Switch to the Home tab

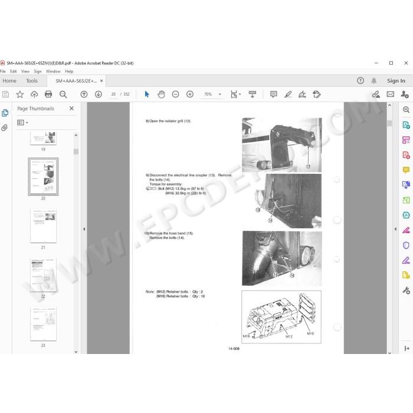(x=9, y=81)
